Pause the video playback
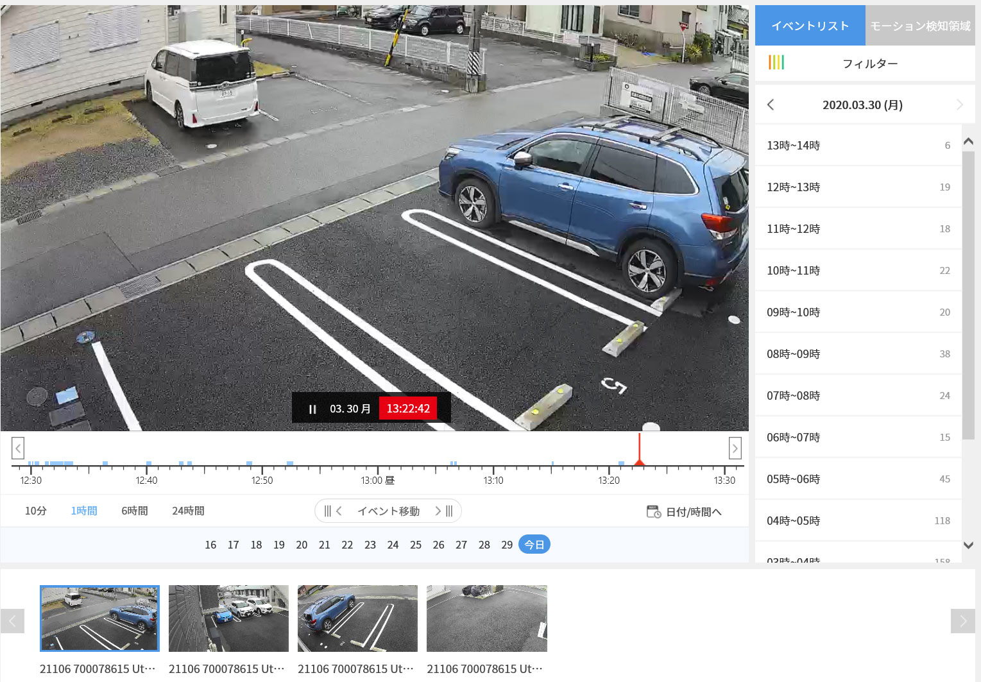Viewport: 981px width, 682px height. click(x=312, y=409)
